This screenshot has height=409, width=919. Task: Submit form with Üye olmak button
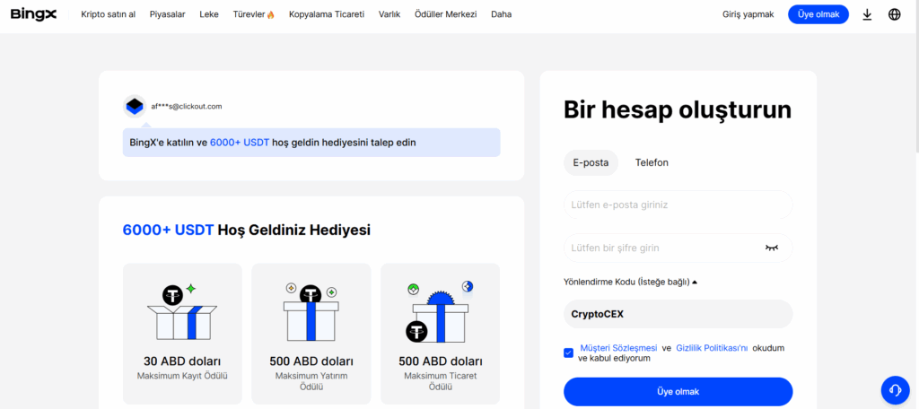(x=678, y=391)
